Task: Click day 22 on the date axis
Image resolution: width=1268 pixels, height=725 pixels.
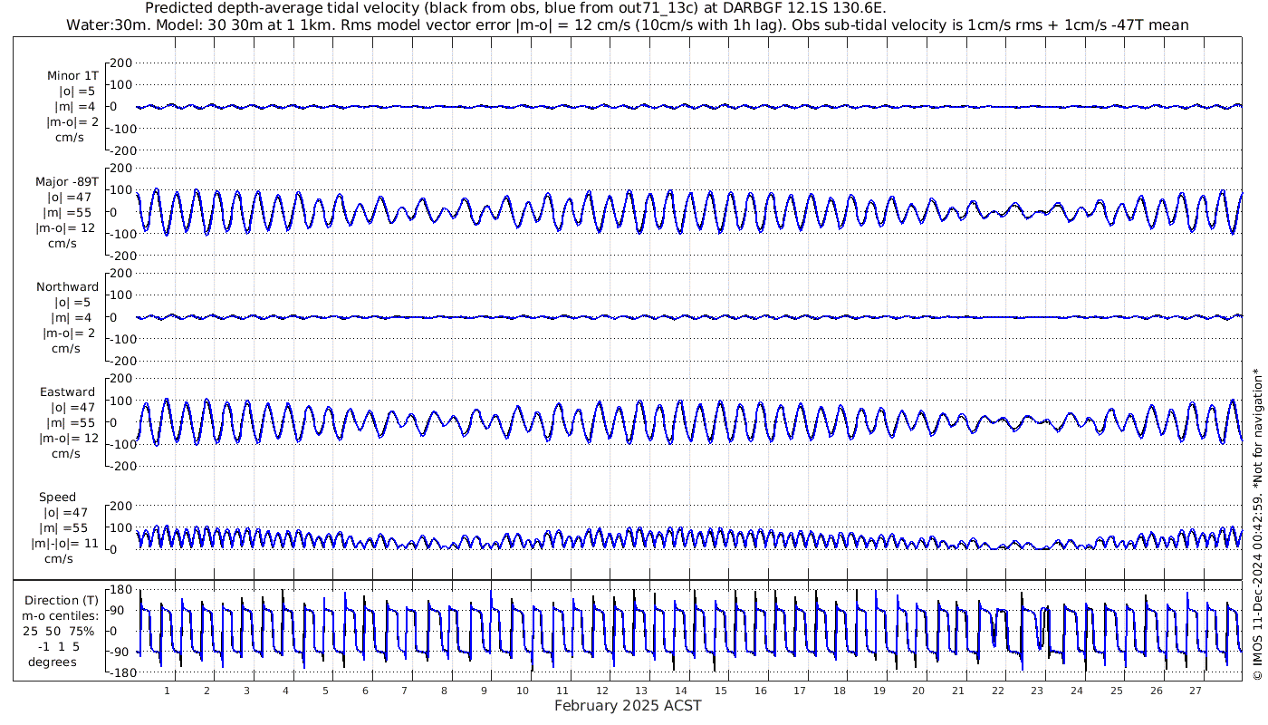Action: click(997, 691)
